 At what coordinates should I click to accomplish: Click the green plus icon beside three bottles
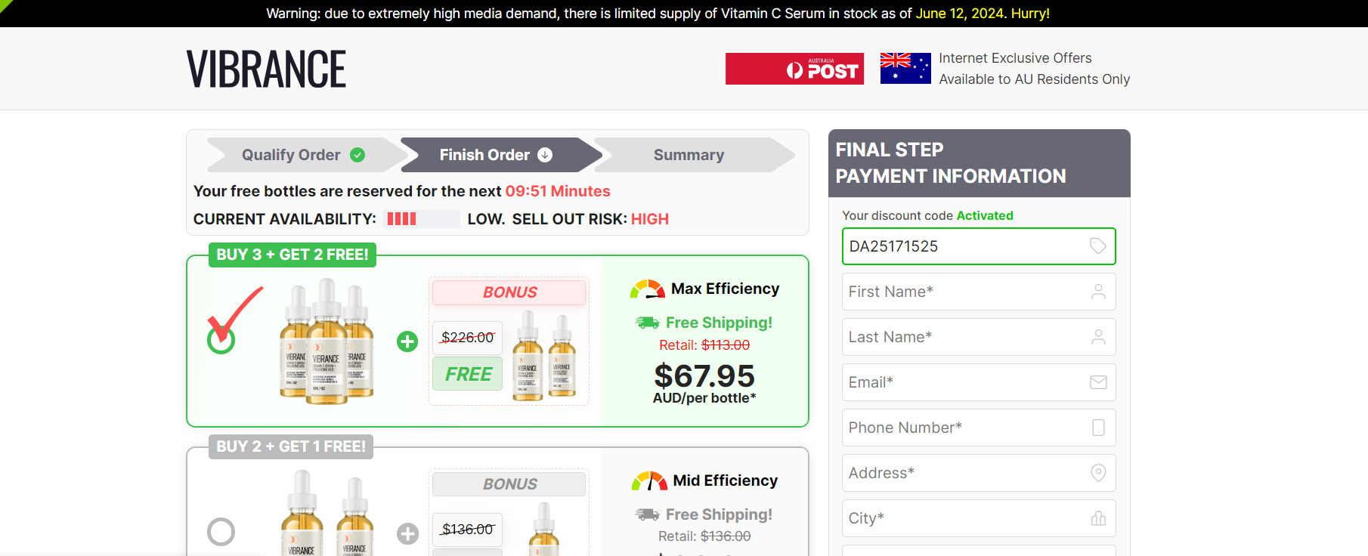click(407, 341)
